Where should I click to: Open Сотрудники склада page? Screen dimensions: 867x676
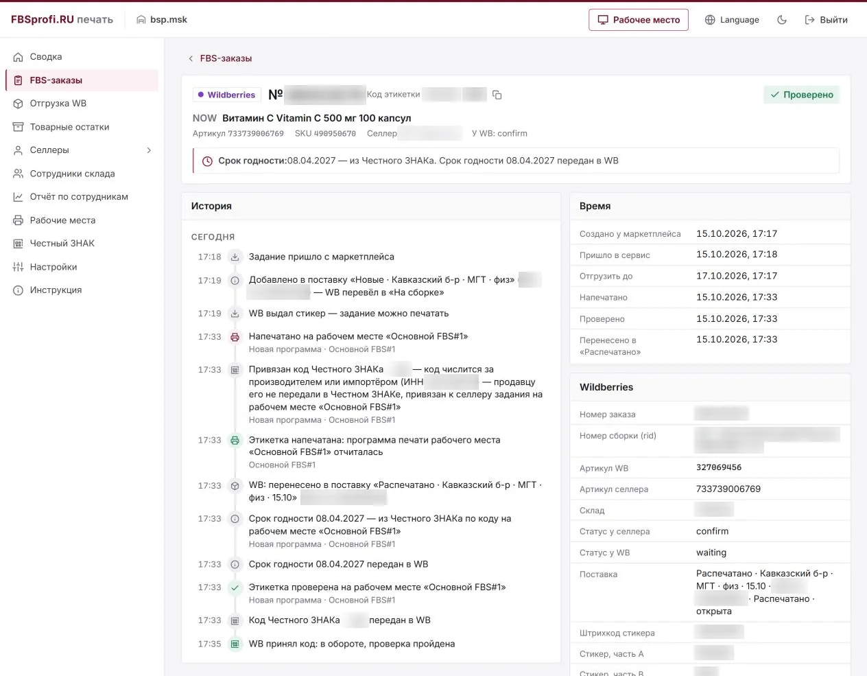[82, 174]
